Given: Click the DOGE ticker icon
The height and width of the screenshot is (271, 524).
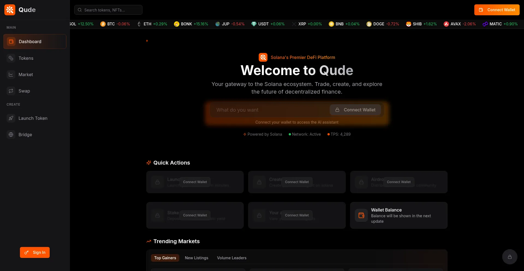Looking at the screenshot, I should tap(369, 24).
